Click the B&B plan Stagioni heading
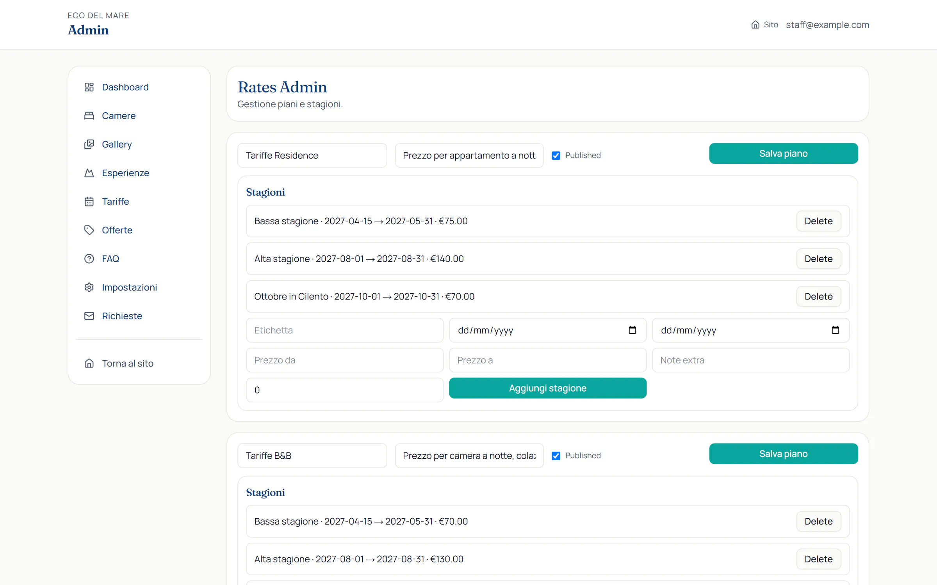Viewport: 937px width, 585px height. coord(265,493)
